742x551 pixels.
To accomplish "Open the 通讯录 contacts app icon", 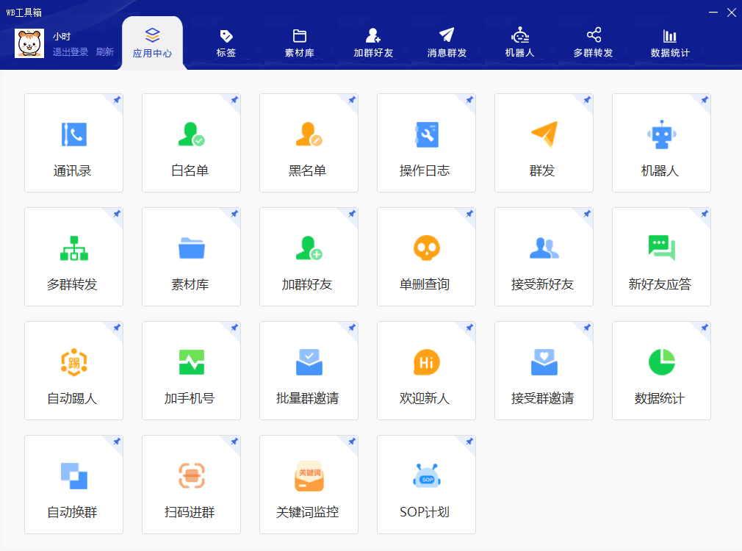I will click(73, 134).
